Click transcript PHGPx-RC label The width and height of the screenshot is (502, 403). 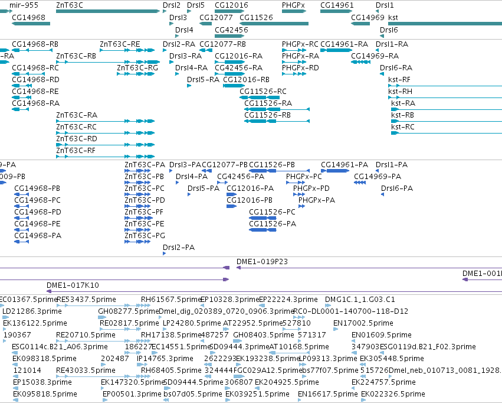[x=300, y=44]
